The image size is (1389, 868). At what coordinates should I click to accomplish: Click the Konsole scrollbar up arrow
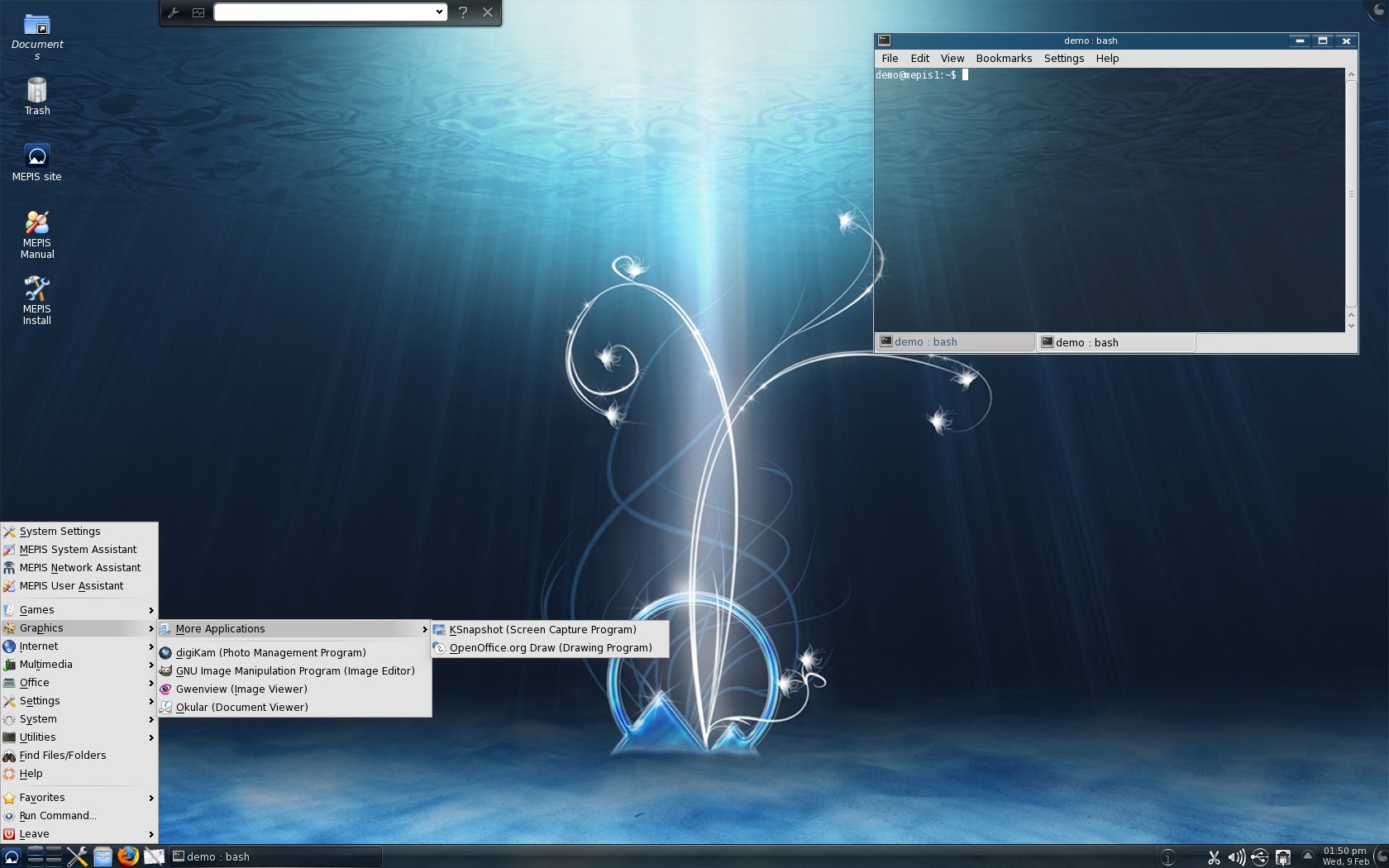coord(1351,74)
